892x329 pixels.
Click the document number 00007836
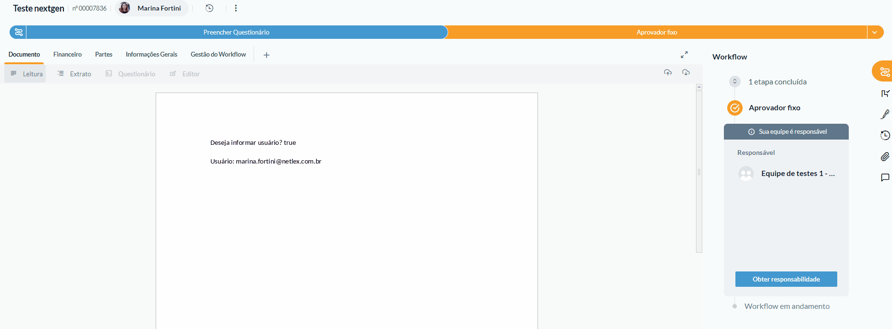click(89, 8)
